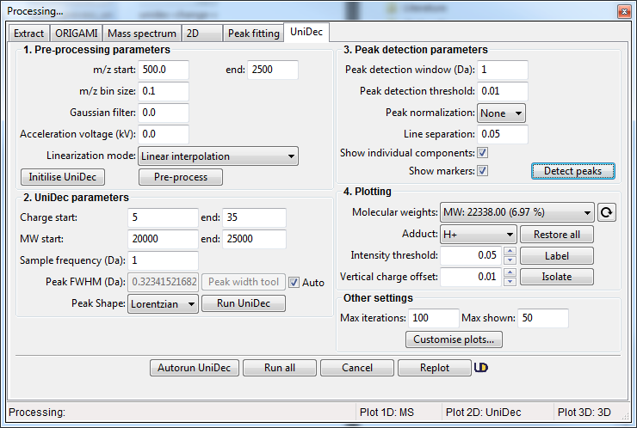637x428 pixels.
Task: Click the refresh molecular weights icon
Action: (607, 212)
